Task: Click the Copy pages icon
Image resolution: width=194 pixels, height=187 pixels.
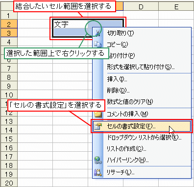Action: tap(98, 45)
